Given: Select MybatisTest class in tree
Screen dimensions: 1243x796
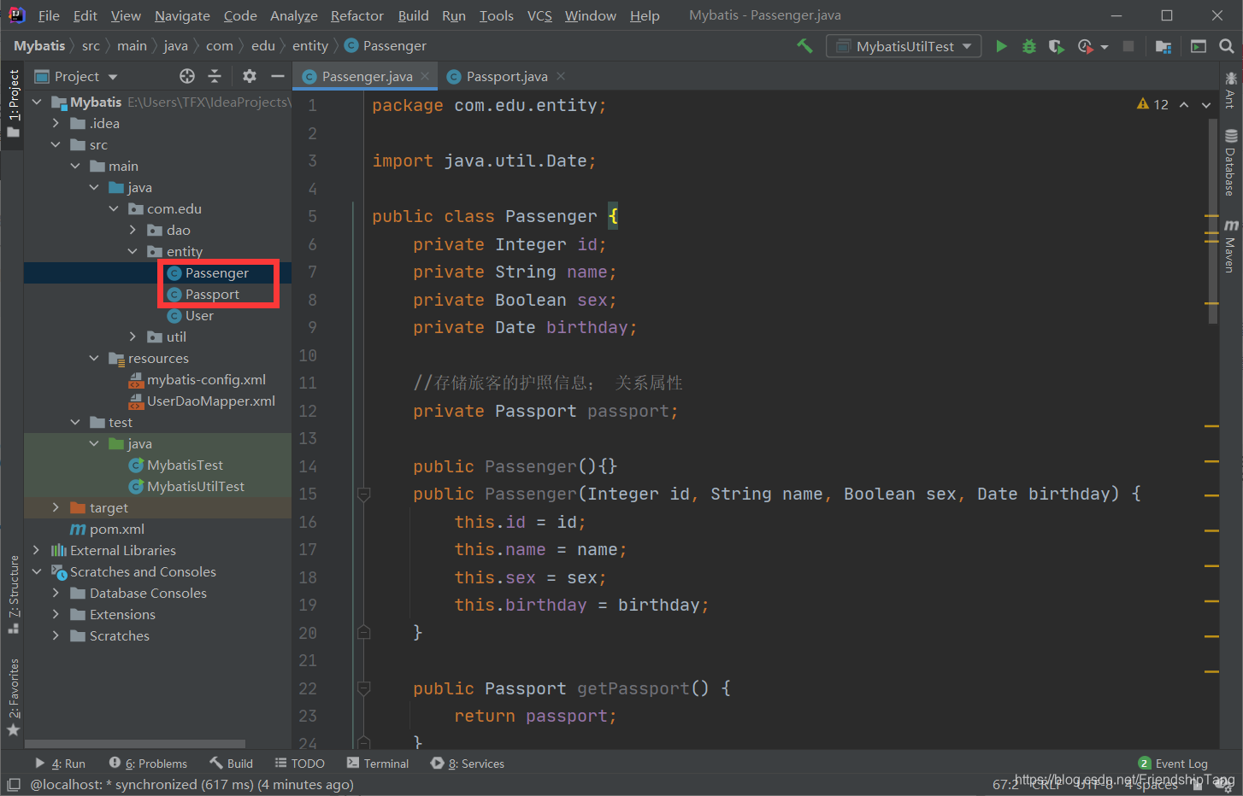Looking at the screenshot, I should pyautogui.click(x=185, y=465).
